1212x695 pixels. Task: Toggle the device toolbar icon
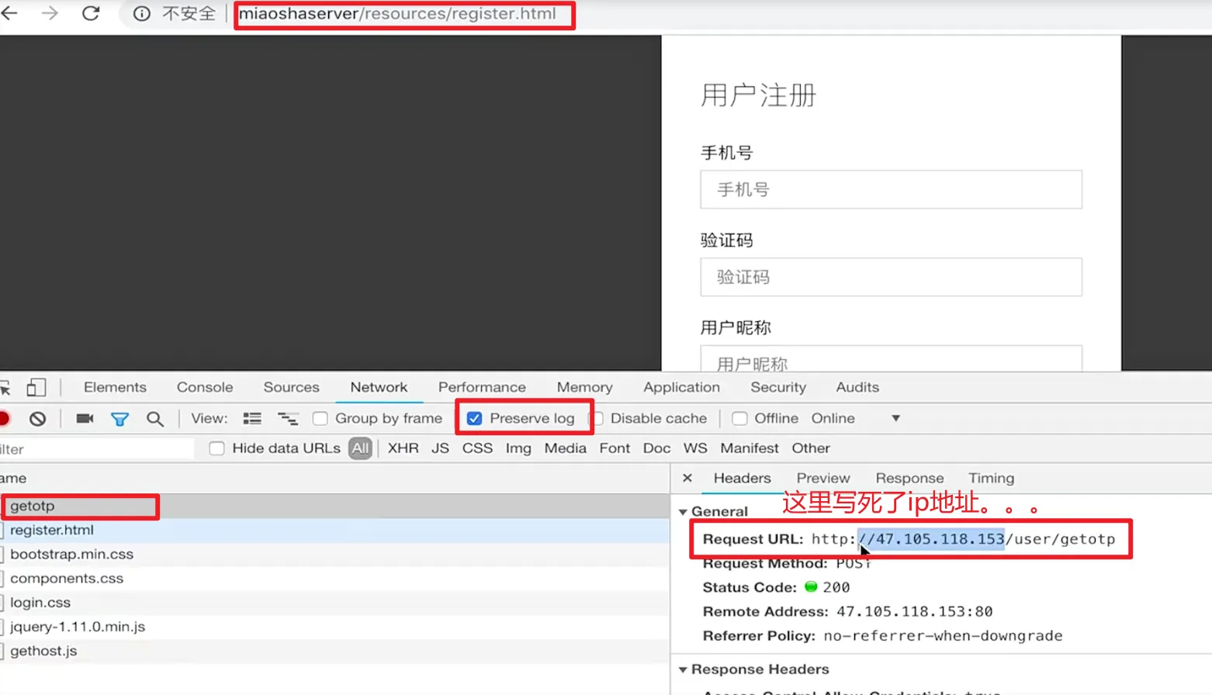36,387
